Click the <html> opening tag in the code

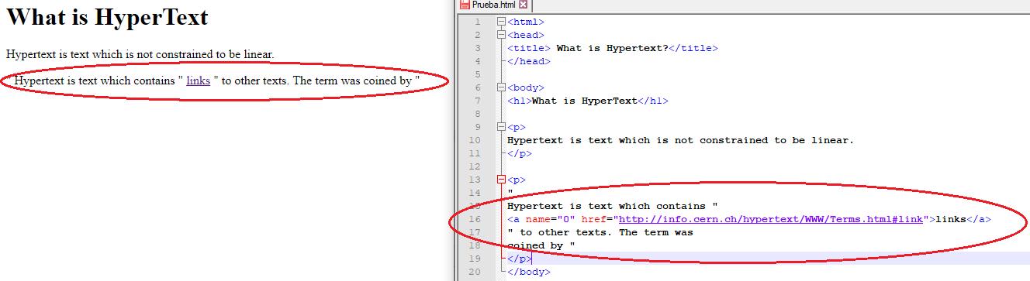point(526,22)
